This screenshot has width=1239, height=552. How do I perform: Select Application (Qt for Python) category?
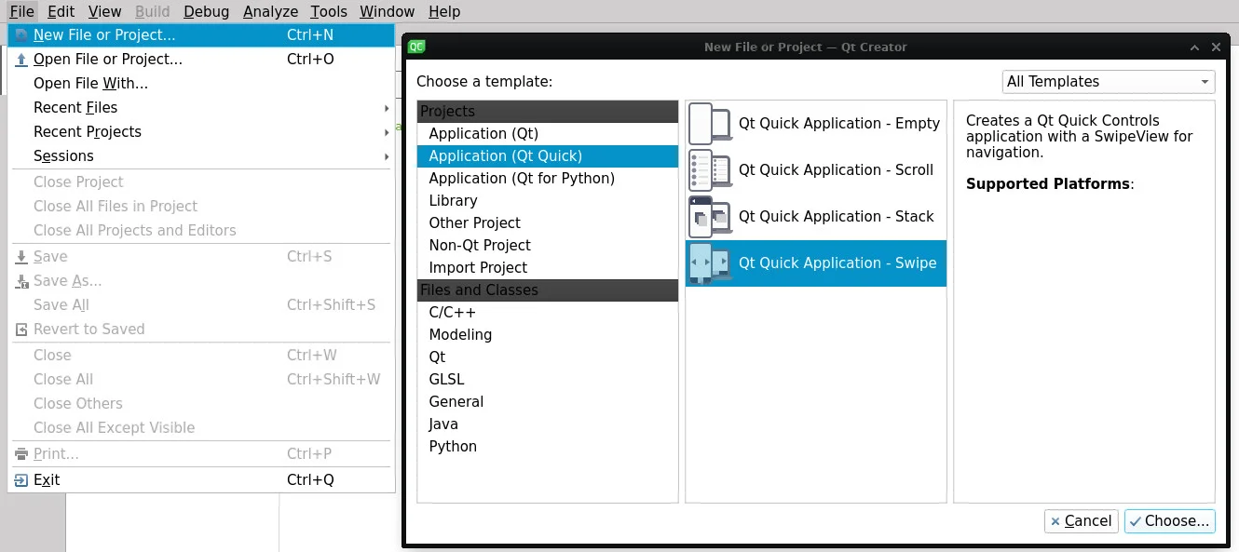pyautogui.click(x=522, y=179)
